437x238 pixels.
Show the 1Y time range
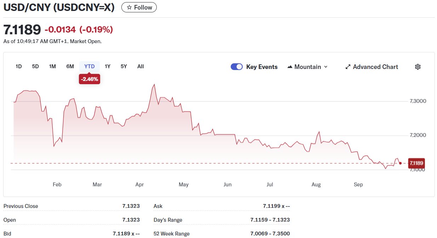coord(108,66)
